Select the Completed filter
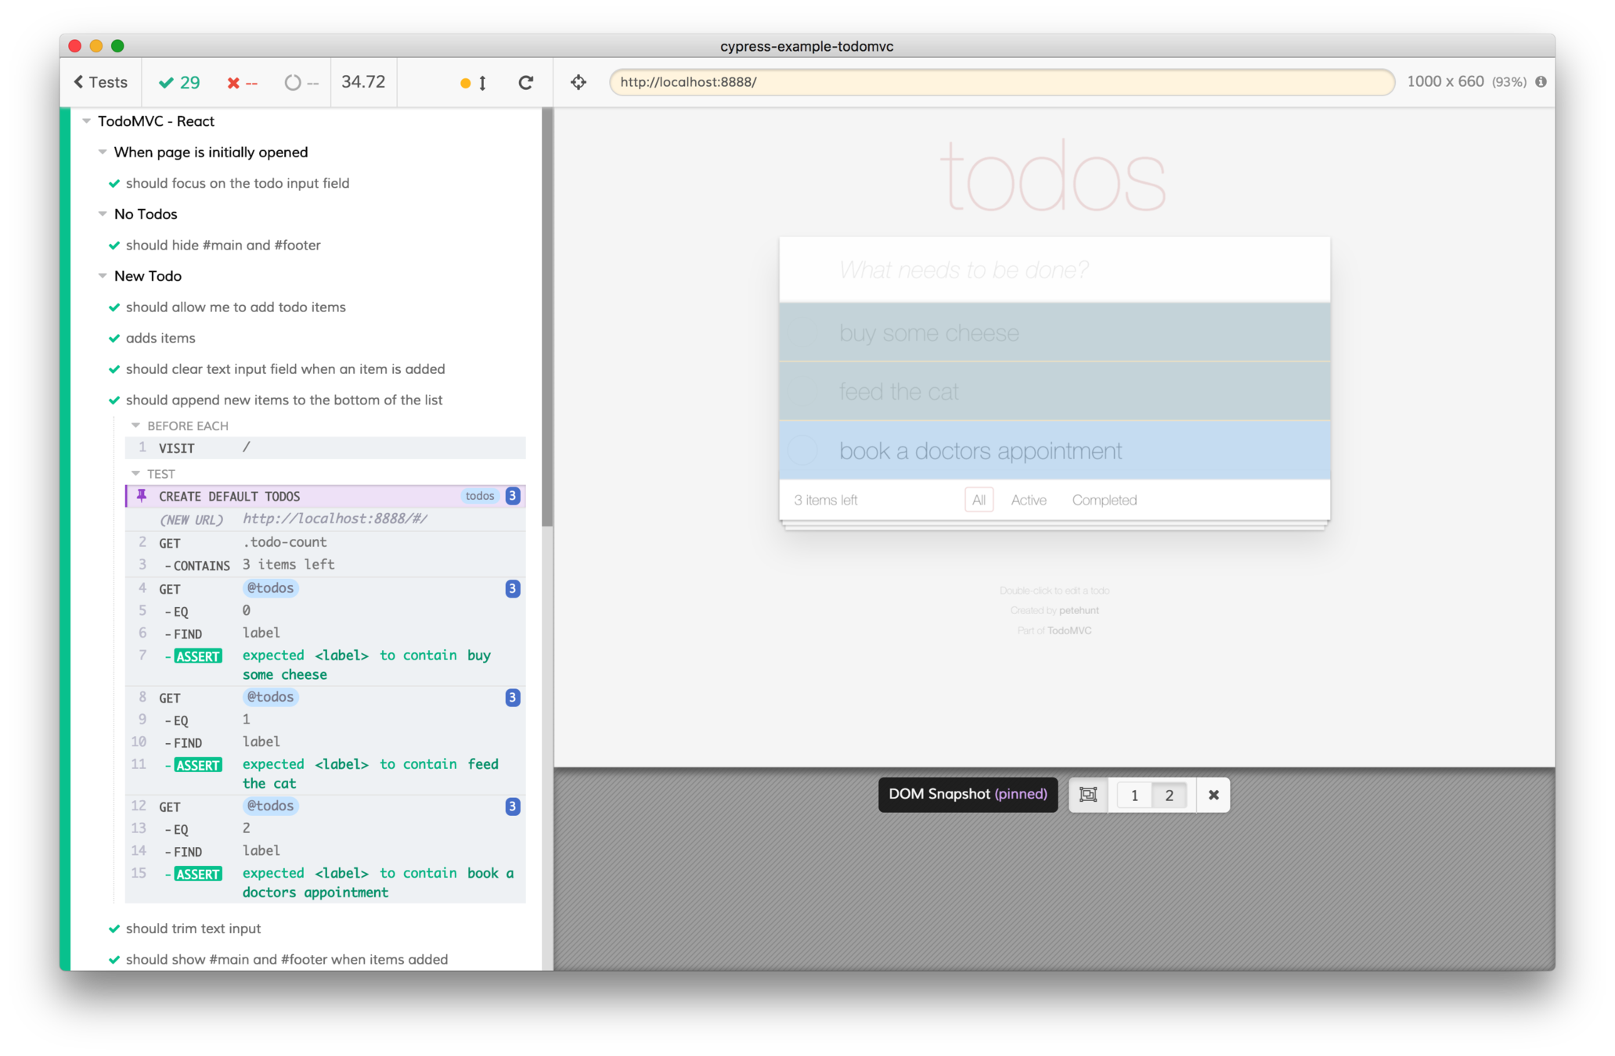This screenshot has height=1056, width=1615. tap(1104, 500)
